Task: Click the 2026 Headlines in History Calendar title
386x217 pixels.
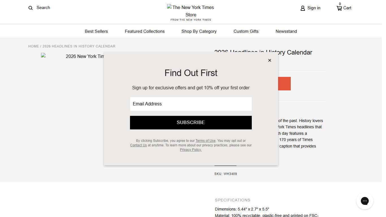Action: (263, 53)
